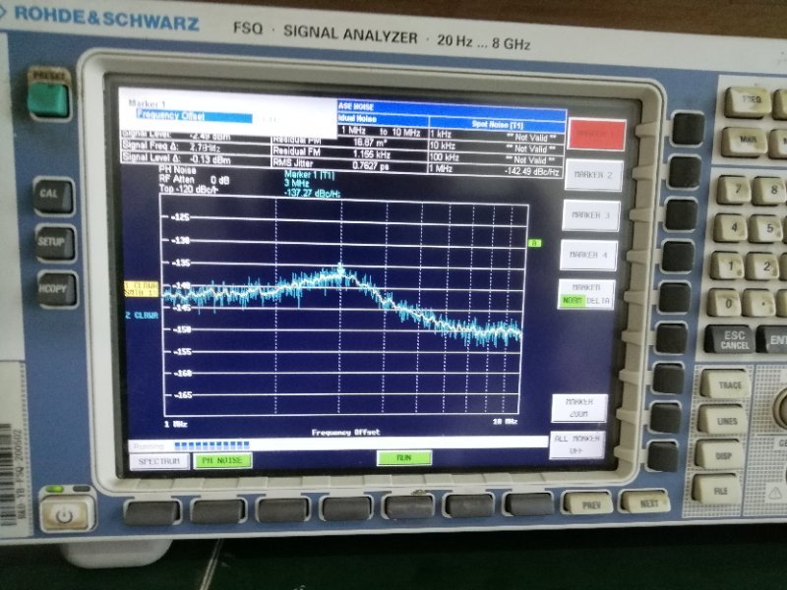Tap the NEXT hardware key
The image size is (787, 590).
tap(645, 501)
